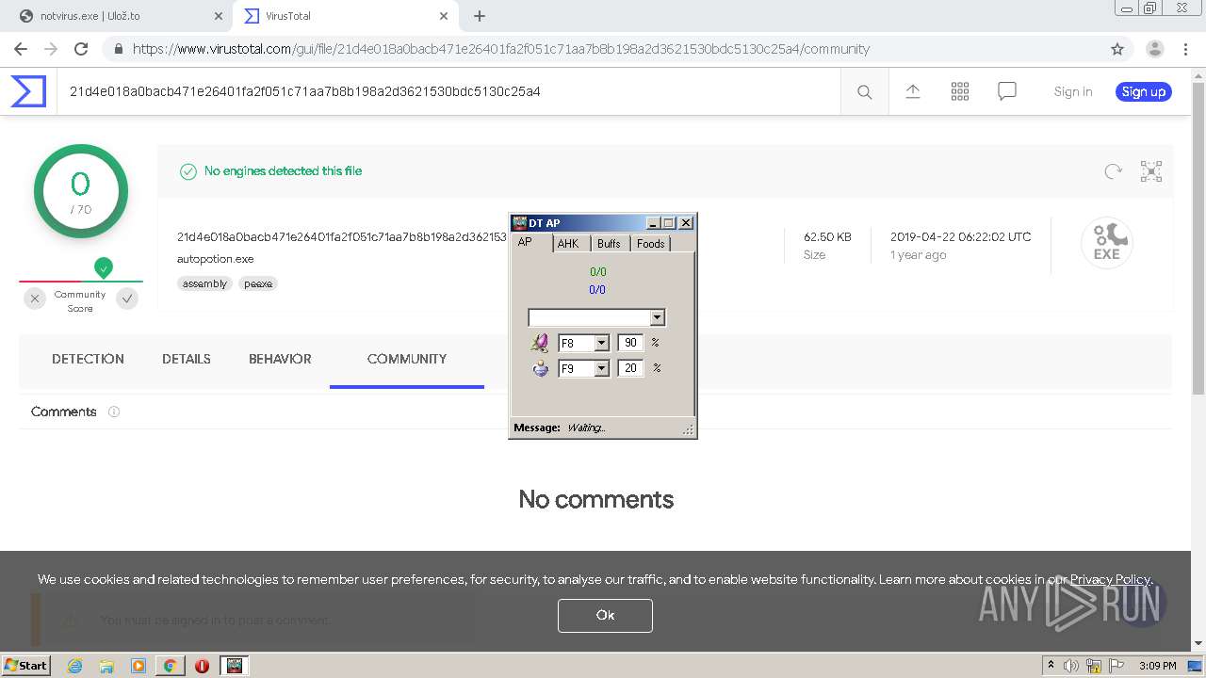Vote down with the community X icon
Viewport: 1206px width, 678px height.
click(x=35, y=299)
